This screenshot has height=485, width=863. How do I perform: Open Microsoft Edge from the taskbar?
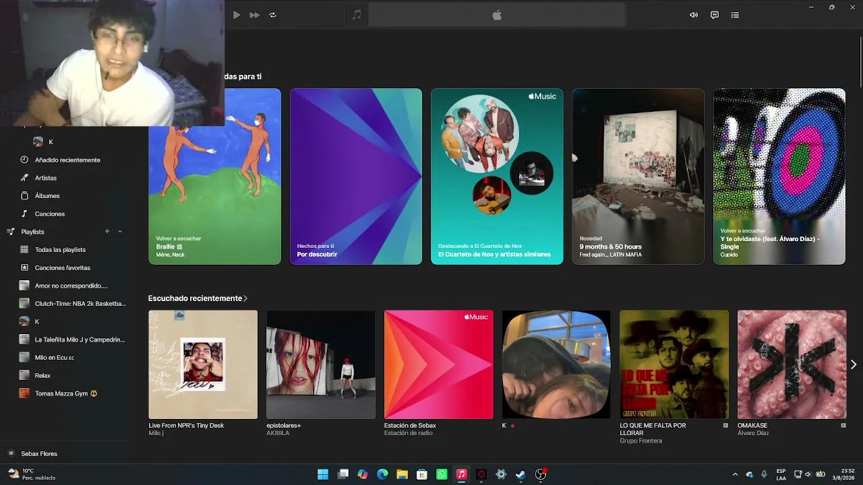pyautogui.click(x=382, y=474)
